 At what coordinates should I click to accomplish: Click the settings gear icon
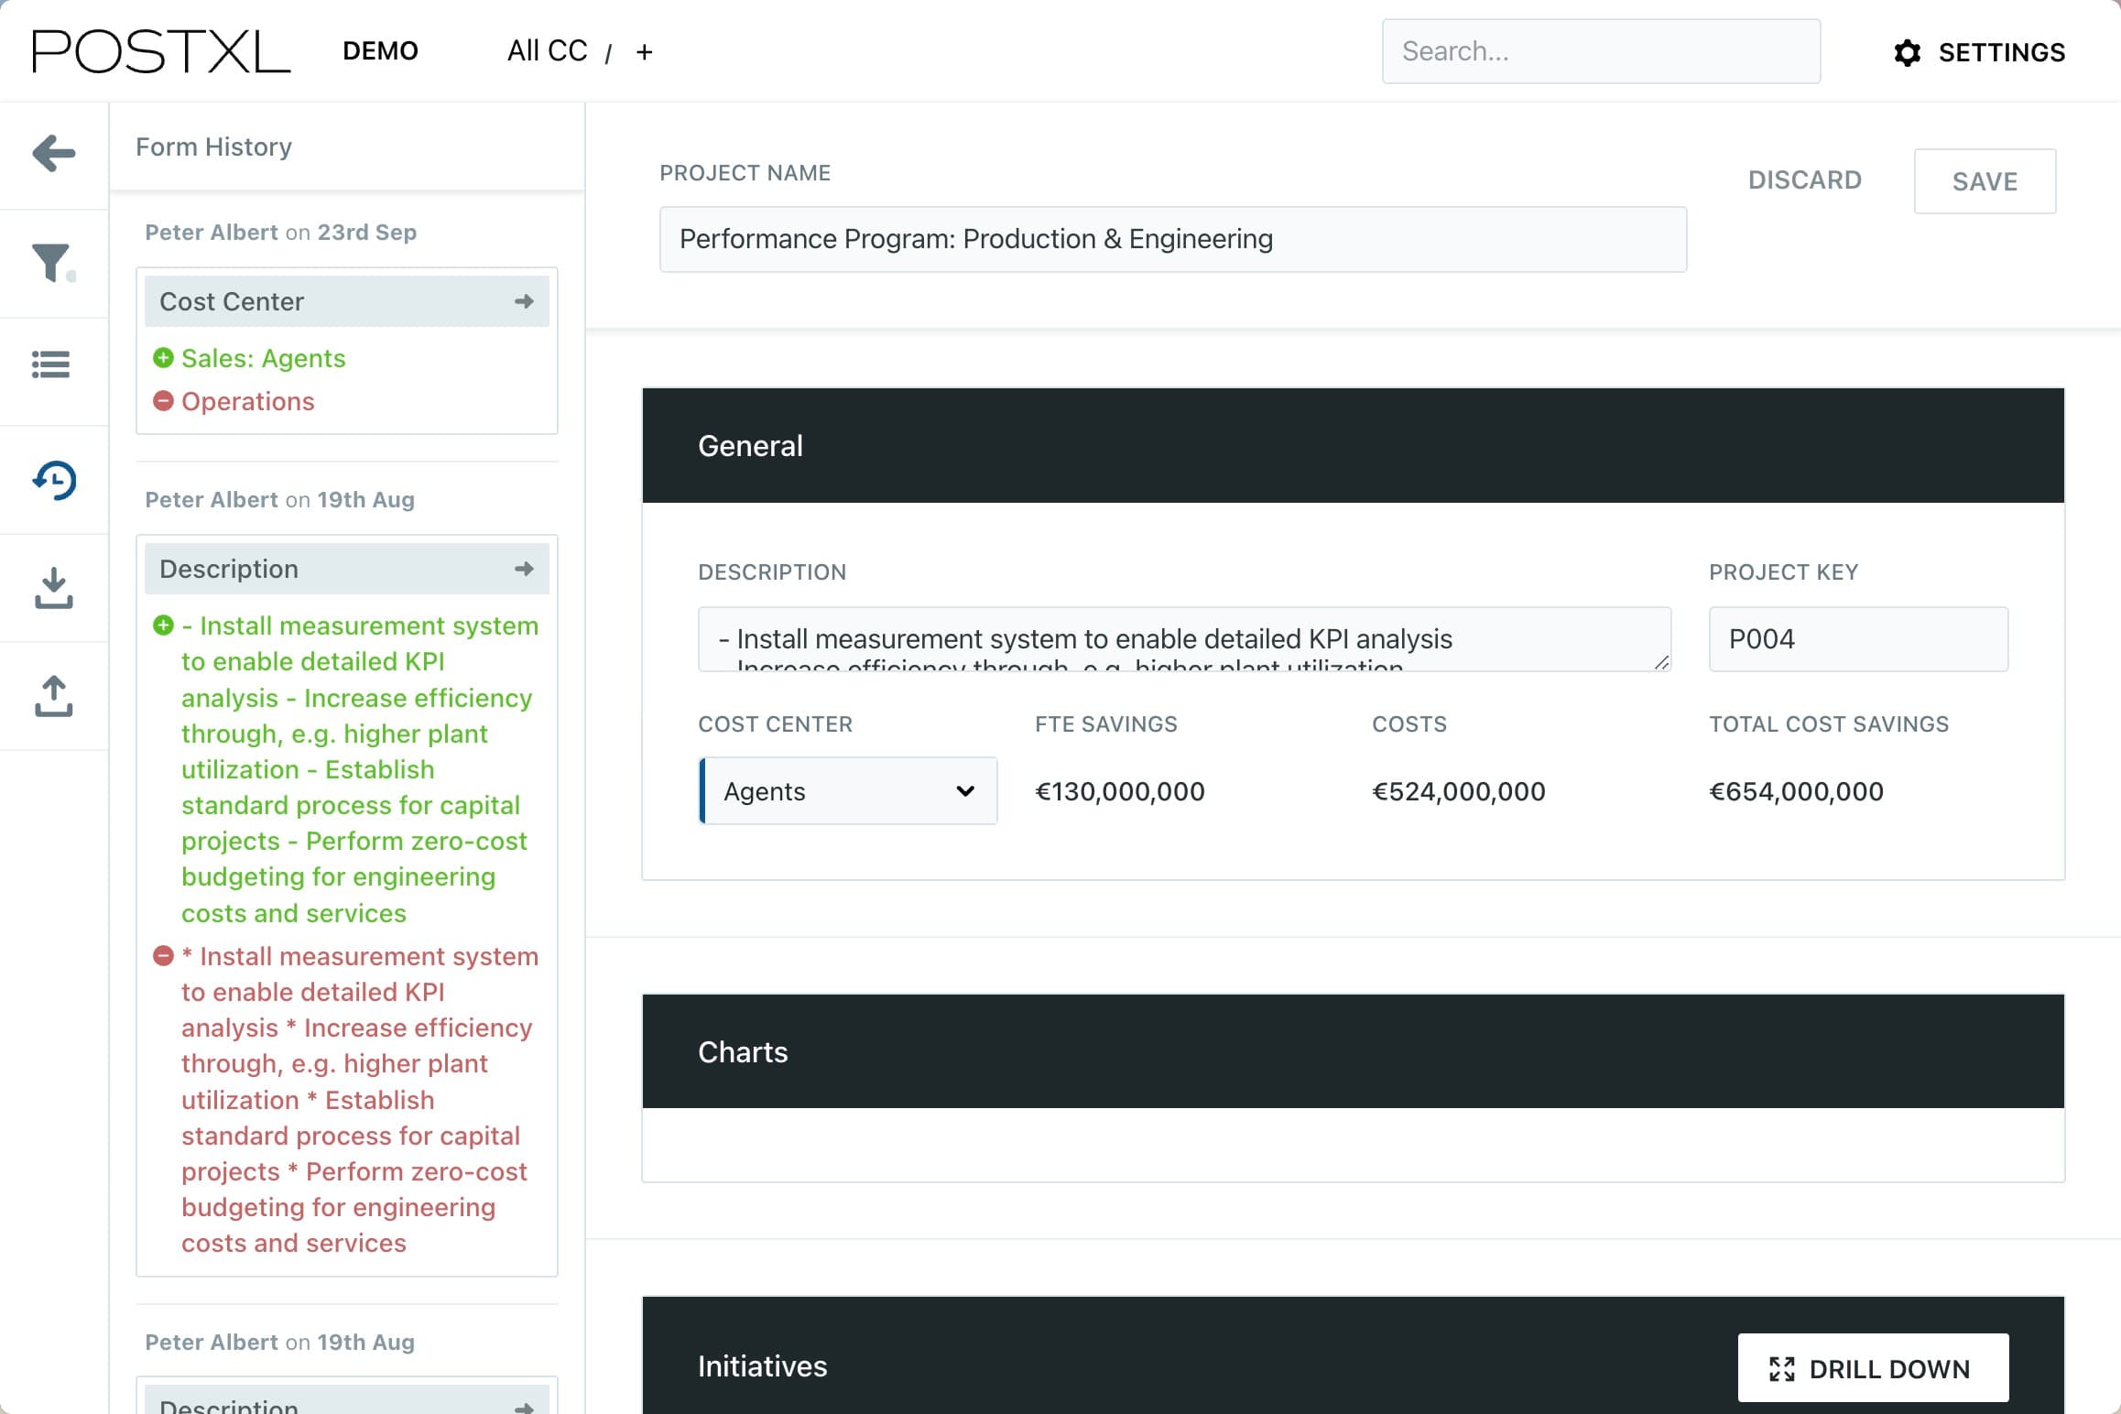pos(1907,52)
